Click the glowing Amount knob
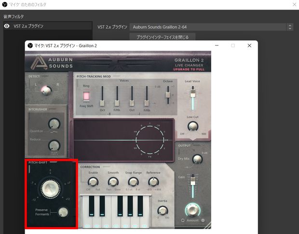The width and height of the screenshot is (299, 234). [x=192, y=210]
